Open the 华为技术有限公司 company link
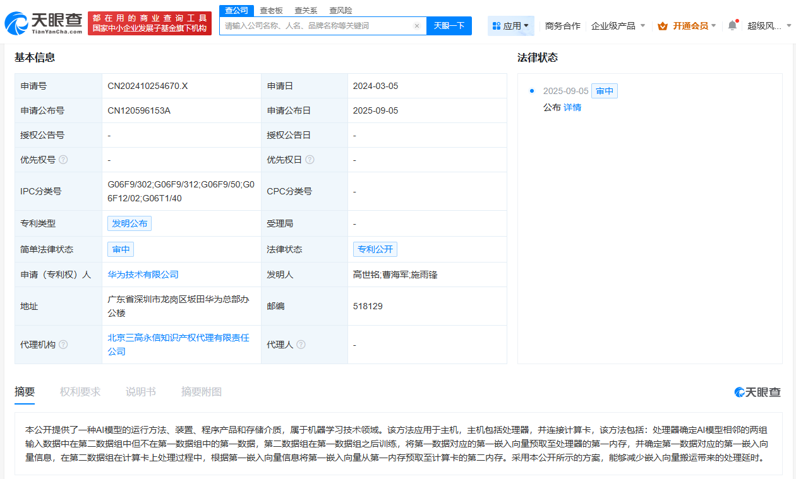This screenshot has height=479, width=796. coord(142,275)
